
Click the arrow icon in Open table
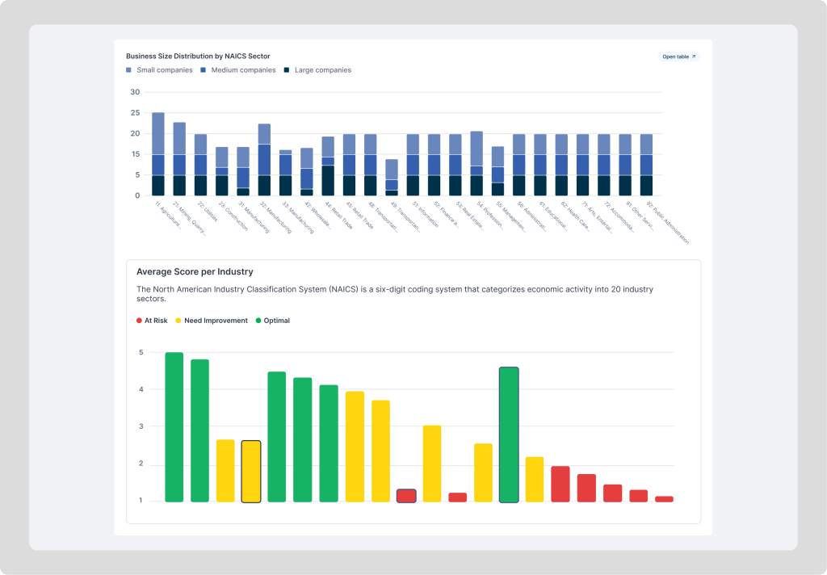(x=693, y=57)
